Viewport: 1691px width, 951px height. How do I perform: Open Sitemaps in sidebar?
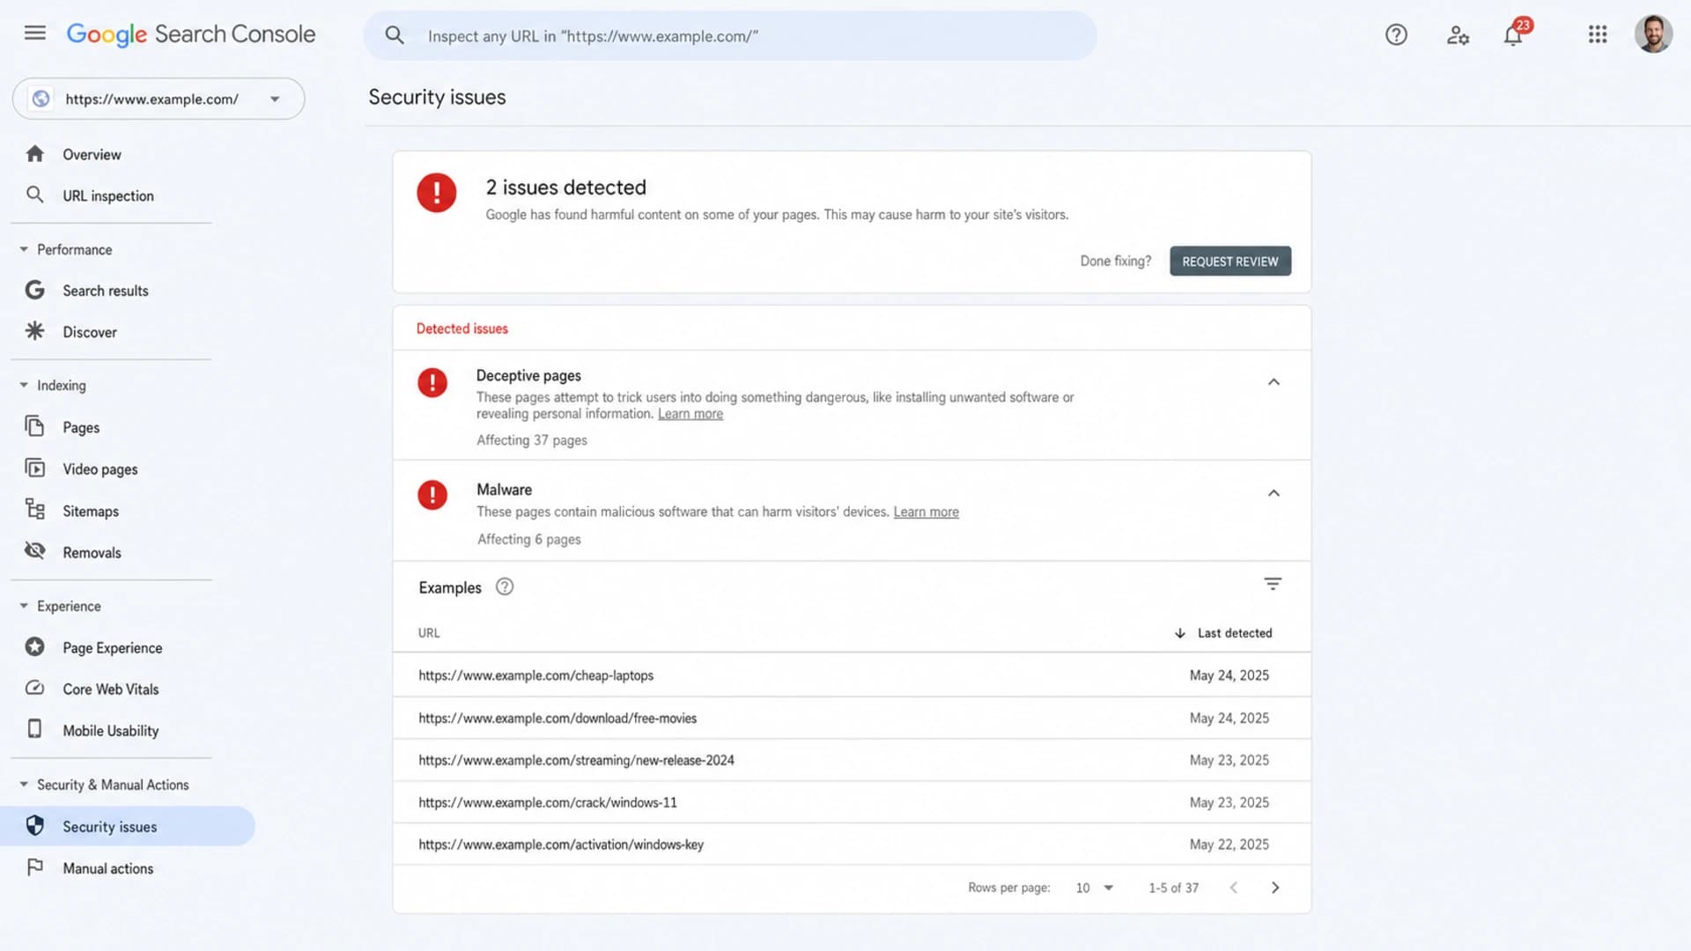[x=91, y=511]
